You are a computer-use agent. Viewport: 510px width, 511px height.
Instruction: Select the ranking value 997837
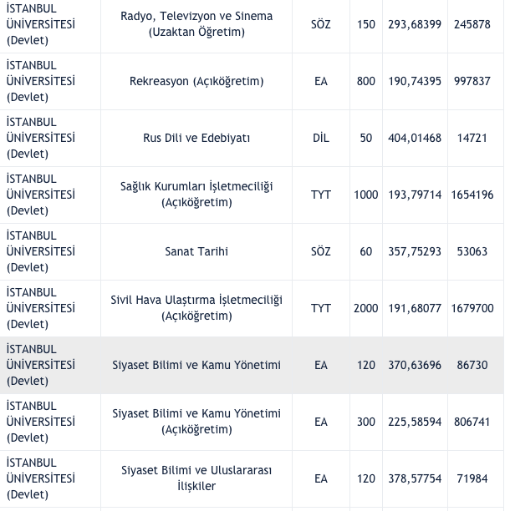(x=472, y=81)
